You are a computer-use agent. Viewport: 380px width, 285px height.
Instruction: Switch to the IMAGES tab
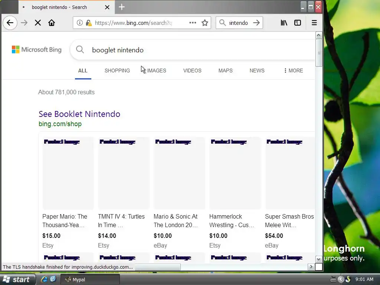click(157, 71)
